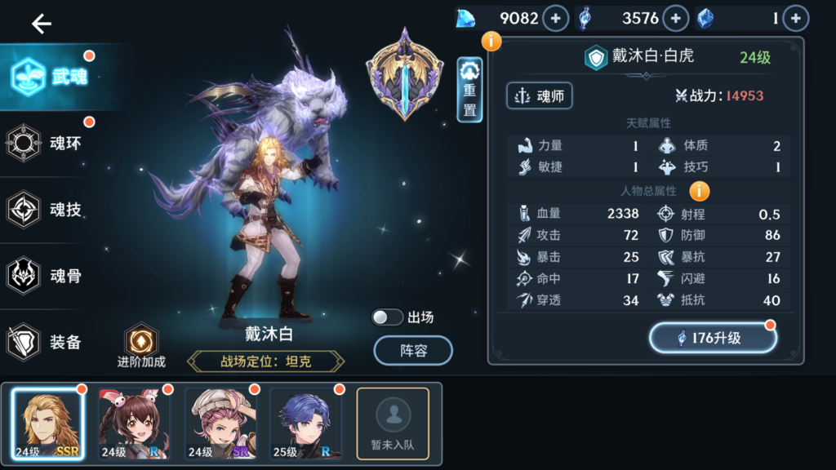Tap the 进阶加成 hexagon icon
The height and width of the screenshot is (470, 836).
pos(141,341)
